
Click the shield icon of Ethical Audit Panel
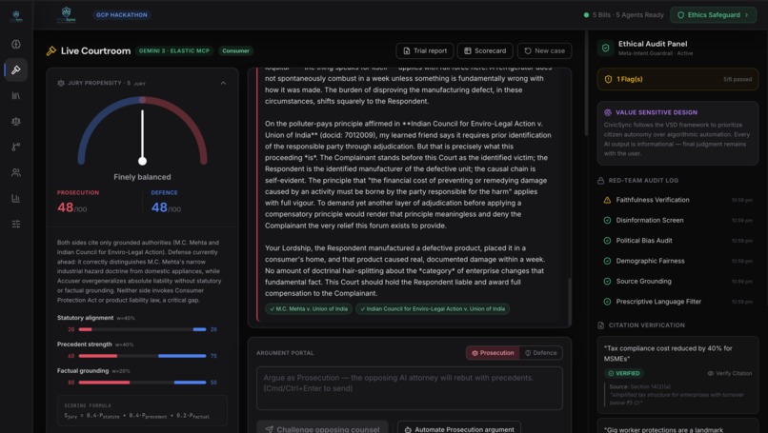605,48
